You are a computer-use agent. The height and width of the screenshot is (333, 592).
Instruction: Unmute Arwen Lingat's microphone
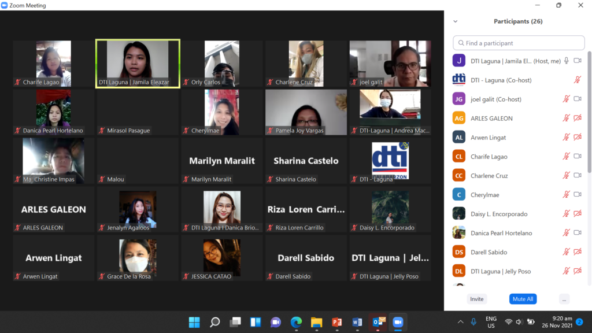565,137
